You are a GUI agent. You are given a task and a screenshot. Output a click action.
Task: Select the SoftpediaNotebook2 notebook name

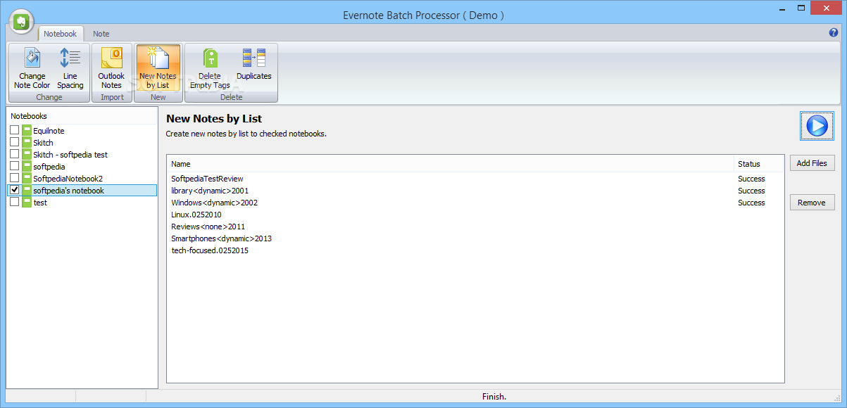point(68,179)
